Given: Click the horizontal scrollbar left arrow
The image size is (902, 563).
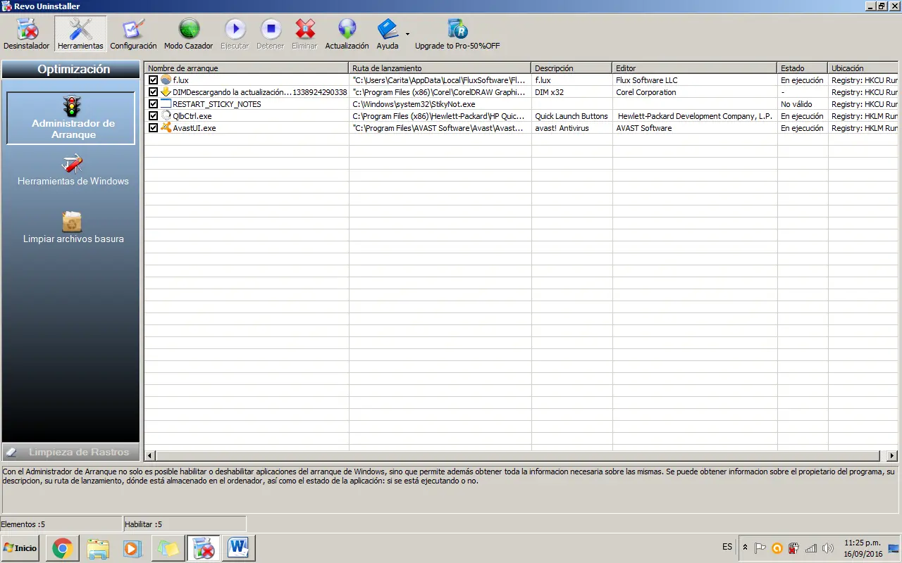Looking at the screenshot, I should coord(150,456).
